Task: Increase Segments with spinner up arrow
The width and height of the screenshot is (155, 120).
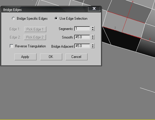Action: (93, 28)
